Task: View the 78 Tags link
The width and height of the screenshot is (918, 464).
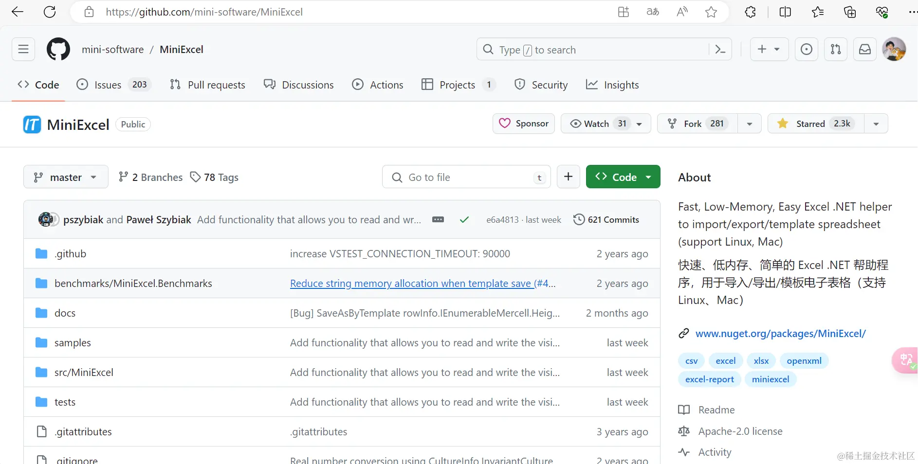Action: coord(214,177)
